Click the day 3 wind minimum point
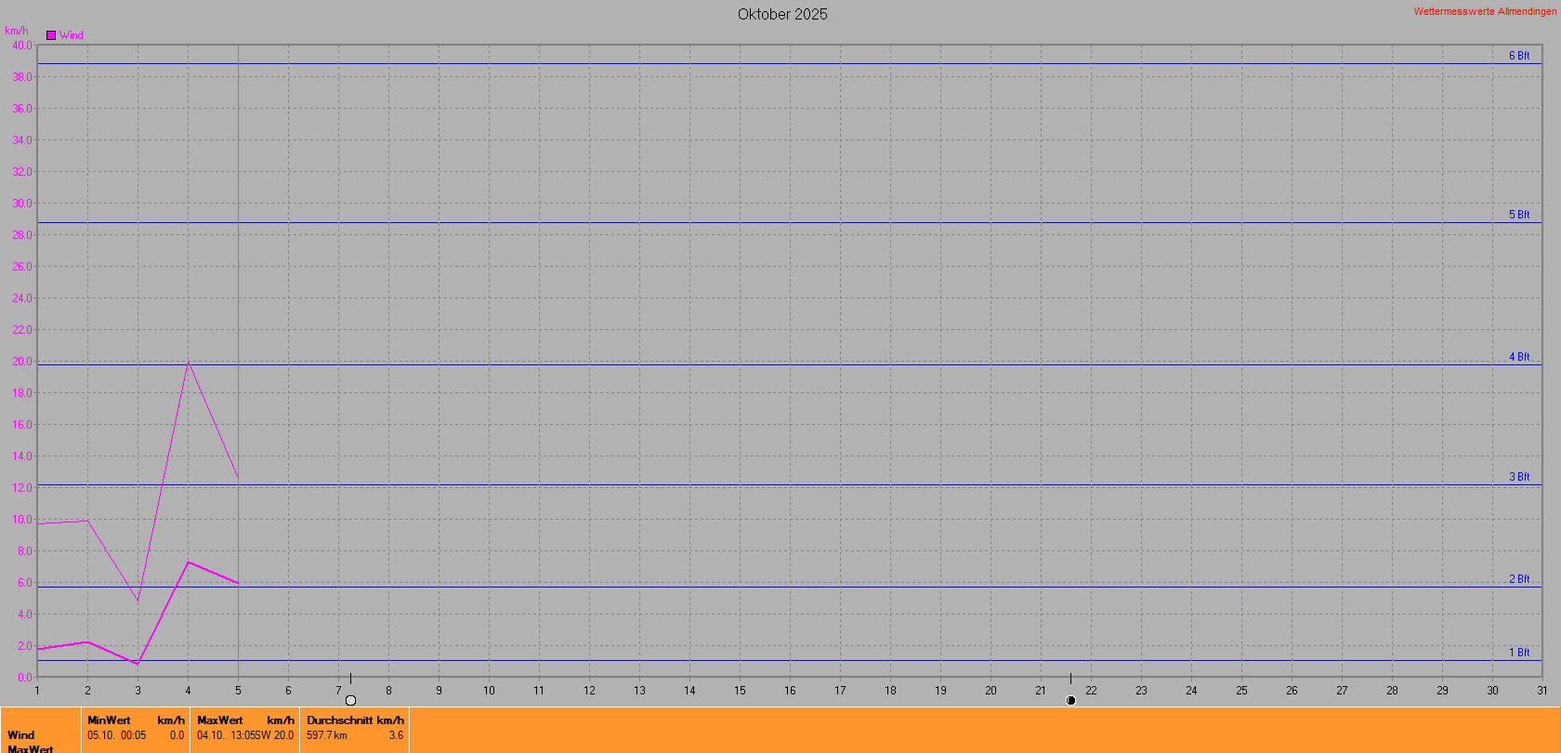The image size is (1561, 753). 138,663
